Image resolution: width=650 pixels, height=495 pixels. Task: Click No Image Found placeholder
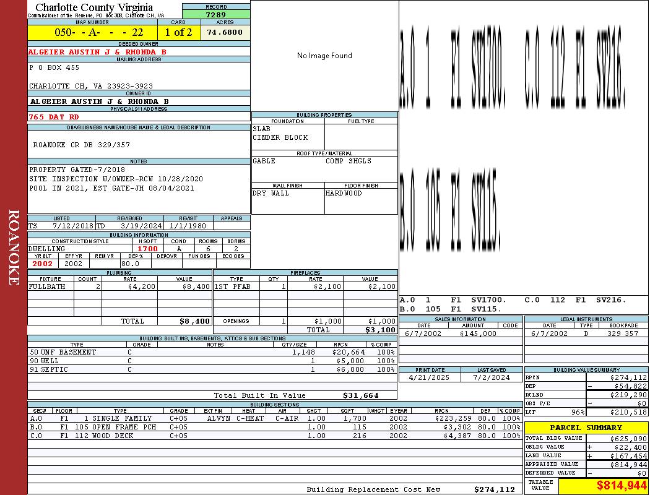[x=324, y=56]
